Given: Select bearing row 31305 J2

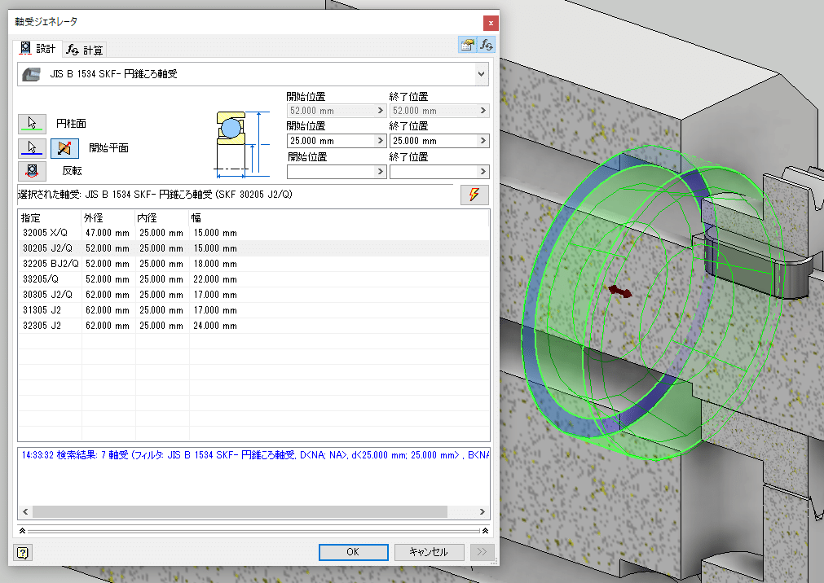Looking at the screenshot, I should [x=253, y=310].
